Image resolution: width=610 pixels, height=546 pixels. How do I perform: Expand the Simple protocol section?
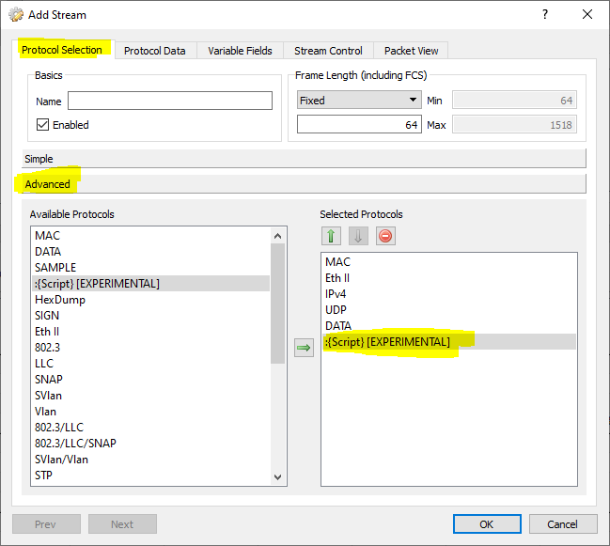(304, 159)
